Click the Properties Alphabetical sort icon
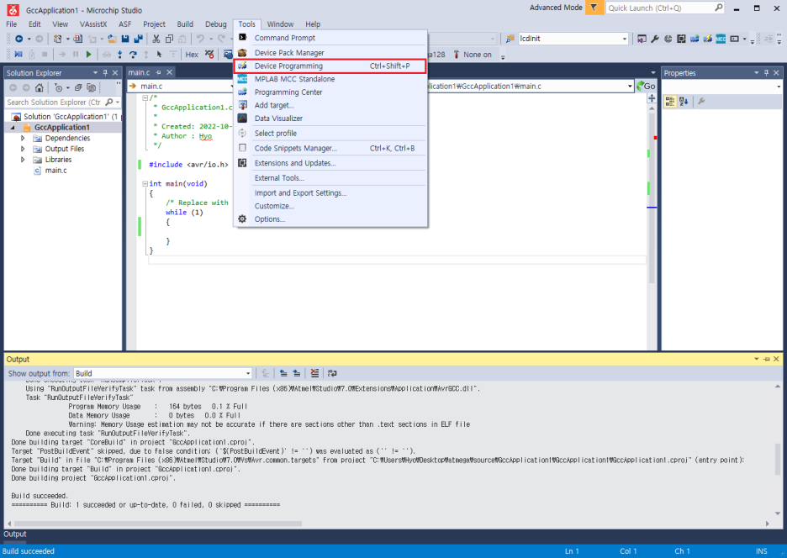Viewport: 787px width, 558px height. 684,102
